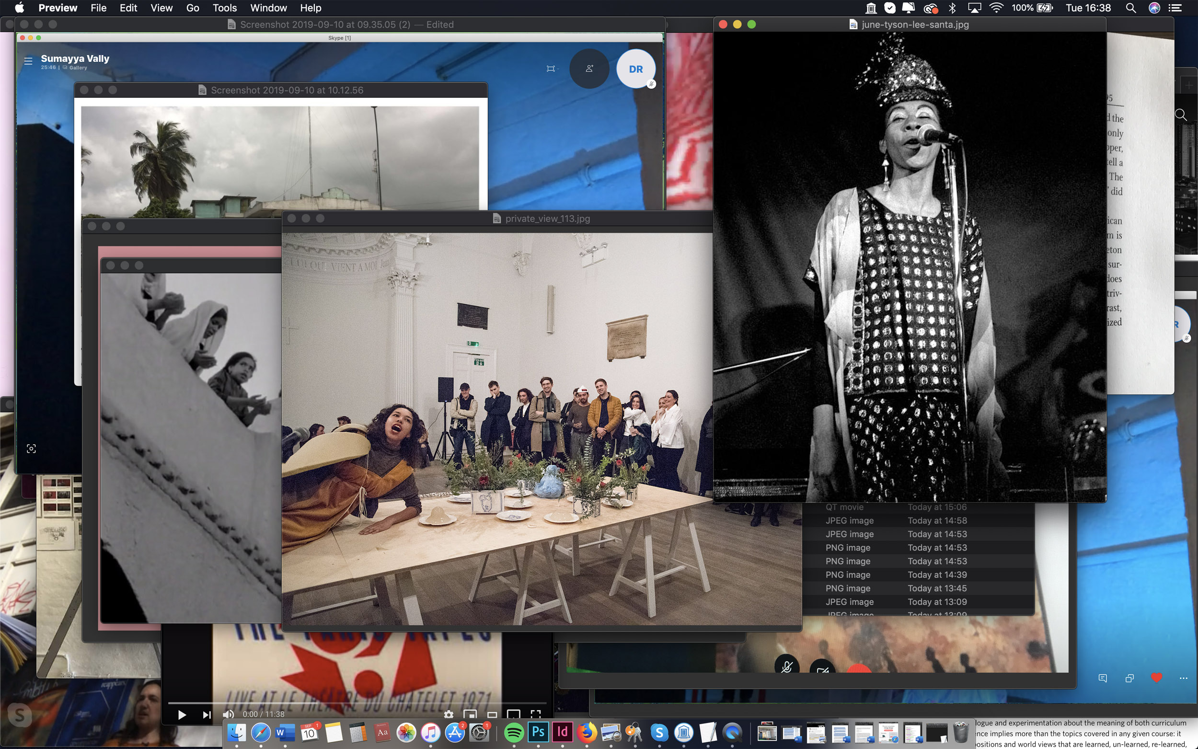Open the Go menu
This screenshot has height=749, width=1198.
[192, 8]
